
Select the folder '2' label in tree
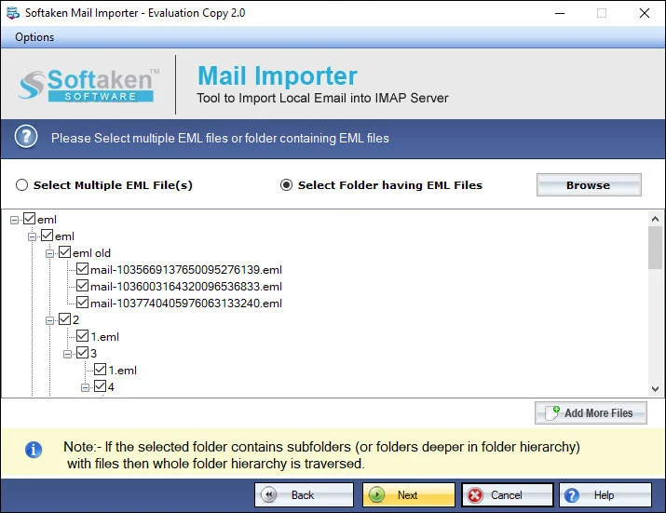76,319
